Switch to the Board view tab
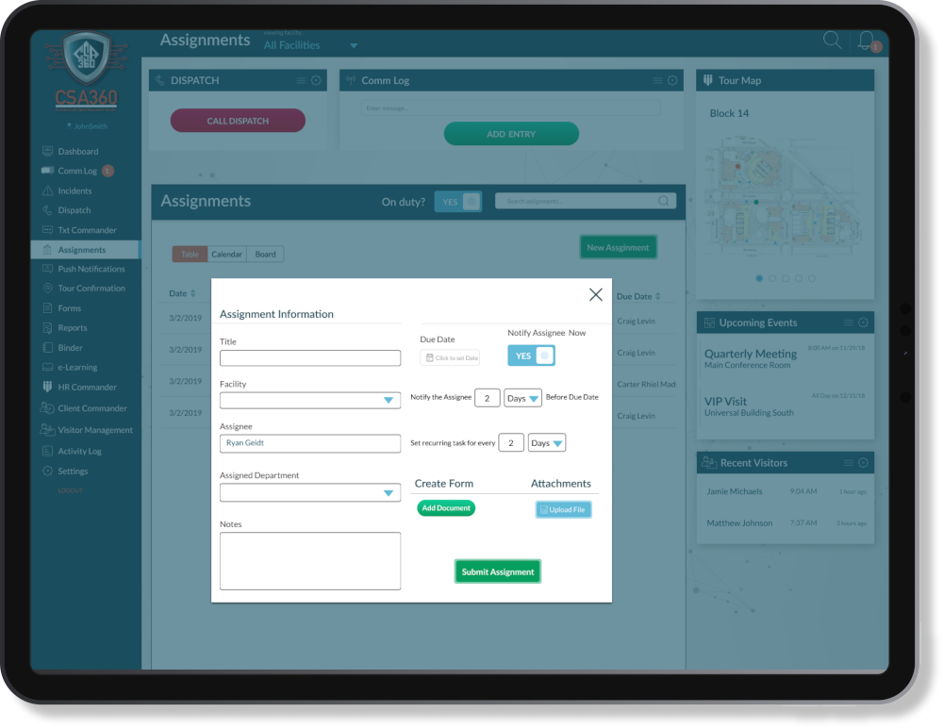 265,254
